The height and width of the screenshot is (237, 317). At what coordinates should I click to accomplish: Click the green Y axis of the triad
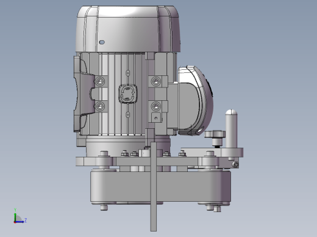[15, 217]
